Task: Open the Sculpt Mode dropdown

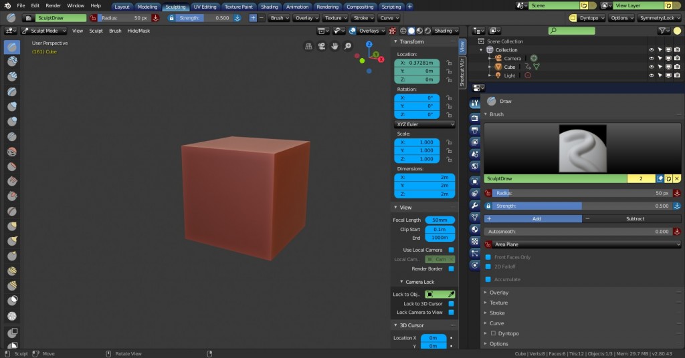Action: [x=43, y=31]
